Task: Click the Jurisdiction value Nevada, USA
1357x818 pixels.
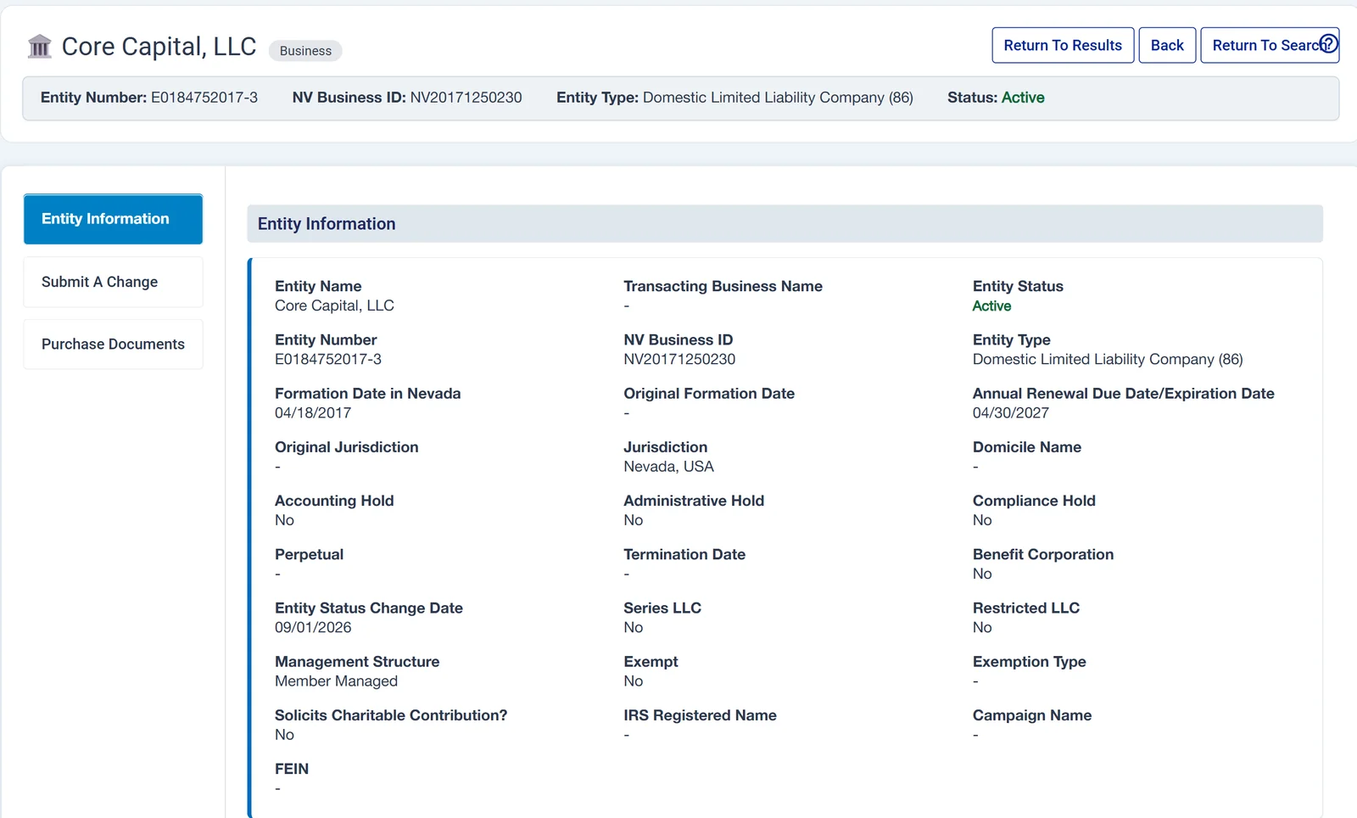Action: coord(668,467)
